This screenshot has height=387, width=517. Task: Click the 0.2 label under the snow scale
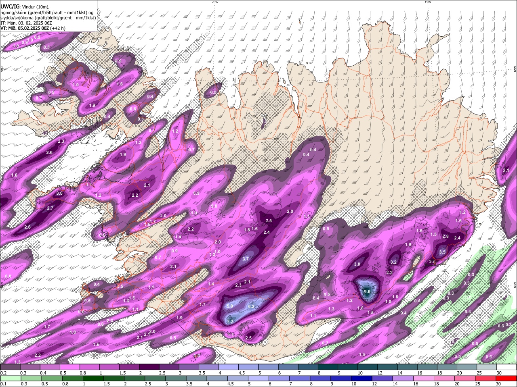(x=3, y=373)
